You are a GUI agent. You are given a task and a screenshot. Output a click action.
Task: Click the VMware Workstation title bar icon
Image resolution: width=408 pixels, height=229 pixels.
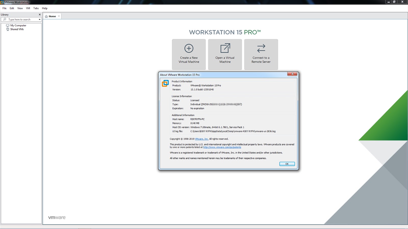point(2,2)
